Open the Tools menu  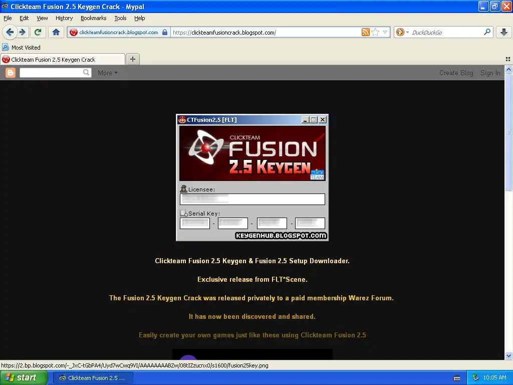coord(120,18)
